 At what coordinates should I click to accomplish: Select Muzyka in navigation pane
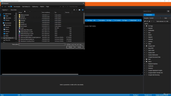pos(7,27)
